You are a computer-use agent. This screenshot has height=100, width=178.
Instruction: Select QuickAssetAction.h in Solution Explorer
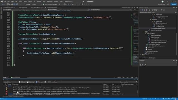[x=162, y=23]
